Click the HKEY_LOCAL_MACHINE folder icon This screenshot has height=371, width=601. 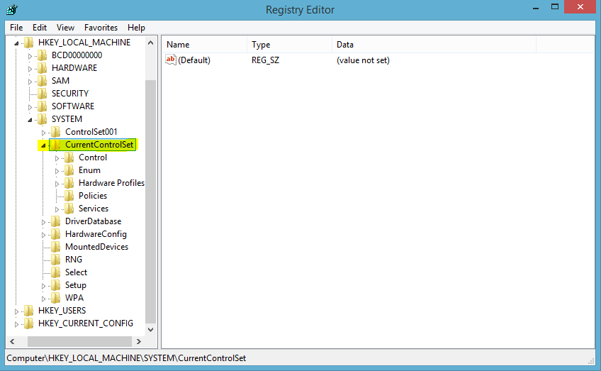29,42
